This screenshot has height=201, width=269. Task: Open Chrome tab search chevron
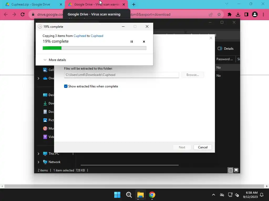[227, 4]
